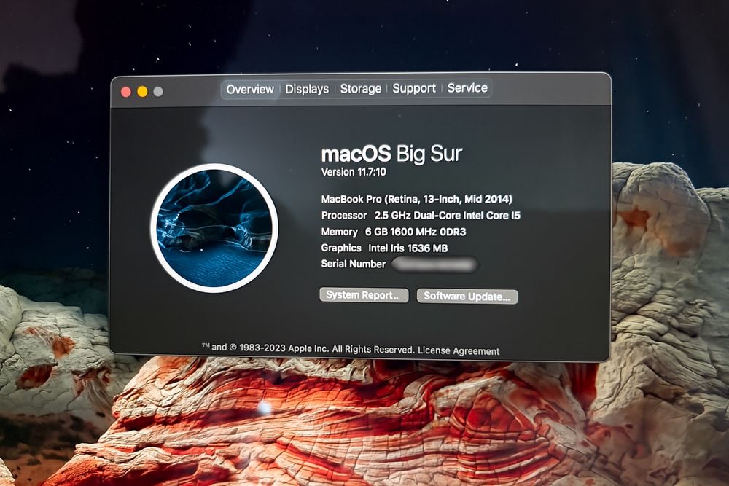The height and width of the screenshot is (486, 729).
Task: Click the blurred Serial Number value
Action: point(434,264)
